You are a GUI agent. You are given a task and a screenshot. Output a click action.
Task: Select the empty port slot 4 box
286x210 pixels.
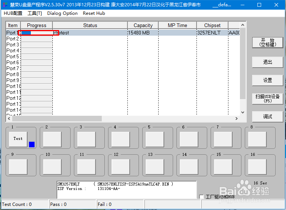121,139
